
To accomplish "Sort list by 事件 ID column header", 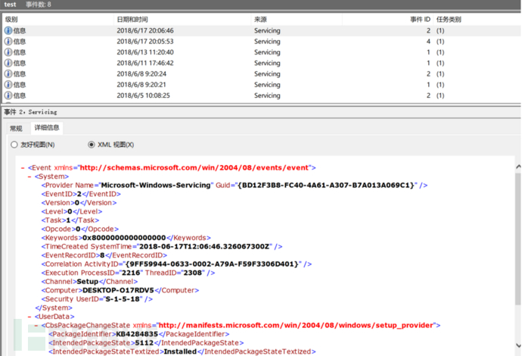I will tap(420, 18).
